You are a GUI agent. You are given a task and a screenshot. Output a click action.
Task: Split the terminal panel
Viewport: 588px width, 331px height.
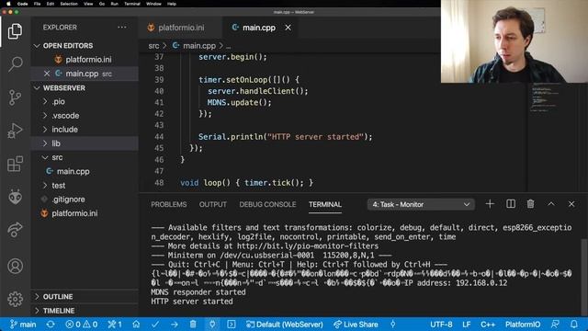[511, 204]
